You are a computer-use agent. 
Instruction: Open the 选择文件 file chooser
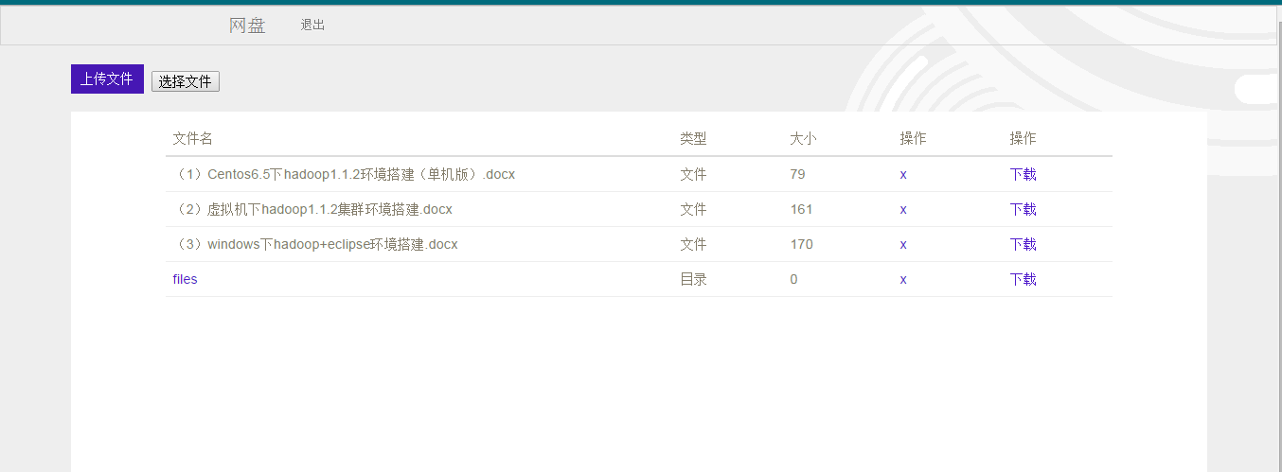[x=186, y=82]
